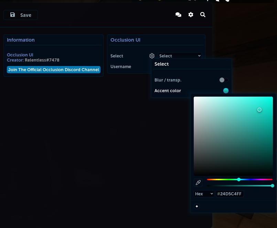The width and height of the screenshot is (277, 228).
Task: Click Join The Official Occlusion Discord Channel
Action: point(53,69)
